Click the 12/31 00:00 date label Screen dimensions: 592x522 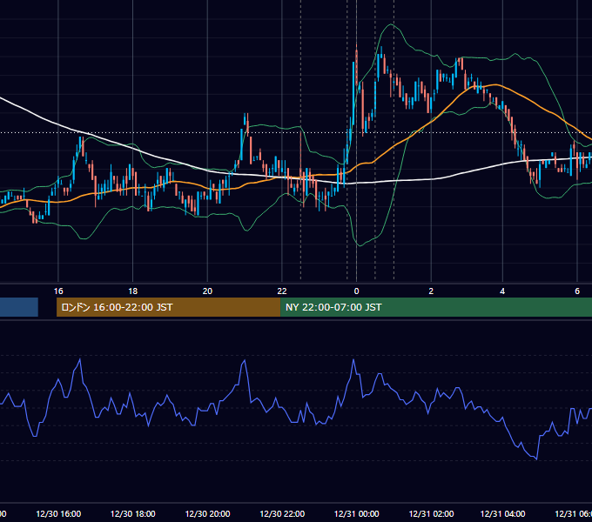click(356, 513)
